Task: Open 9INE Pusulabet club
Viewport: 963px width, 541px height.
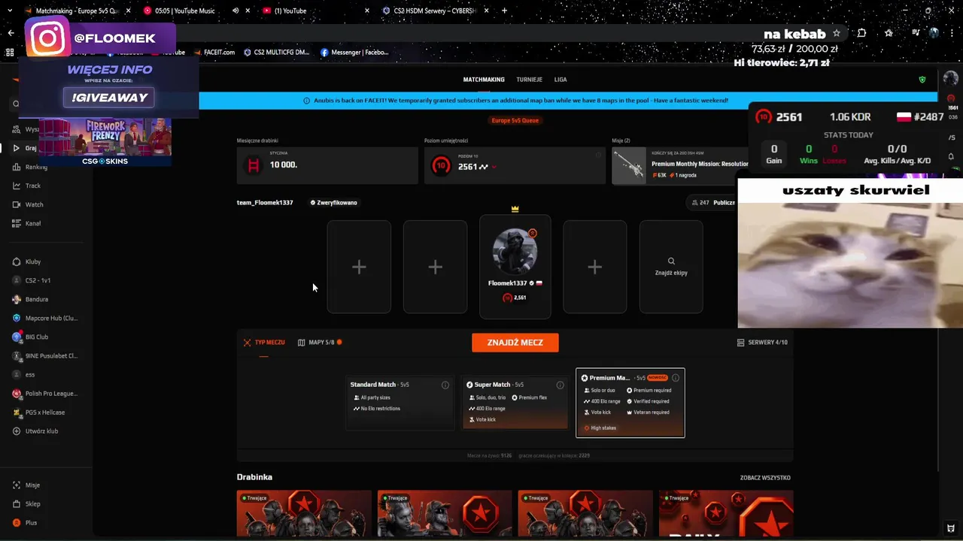Action: pyautogui.click(x=45, y=355)
